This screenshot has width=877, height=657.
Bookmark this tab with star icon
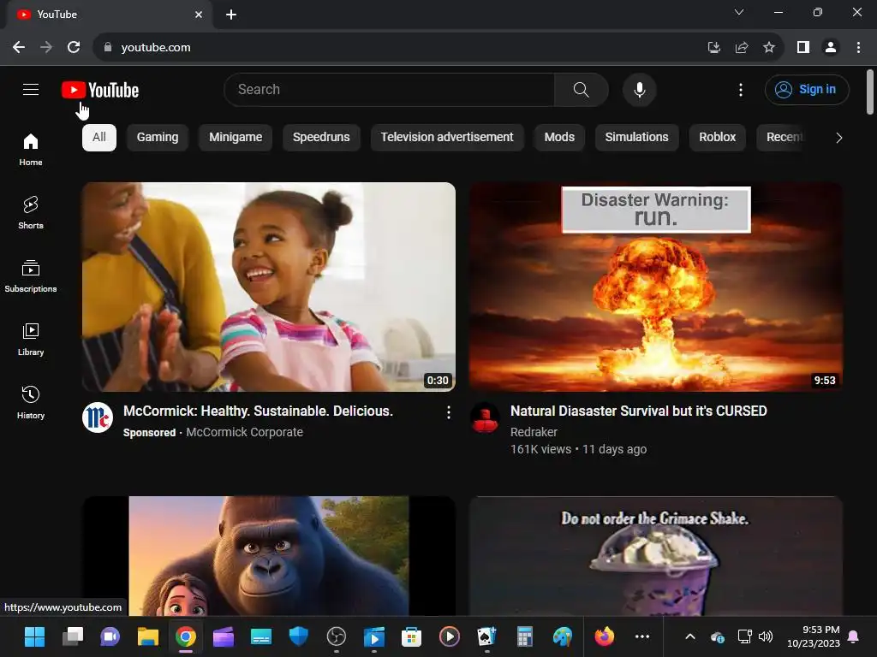[769, 48]
